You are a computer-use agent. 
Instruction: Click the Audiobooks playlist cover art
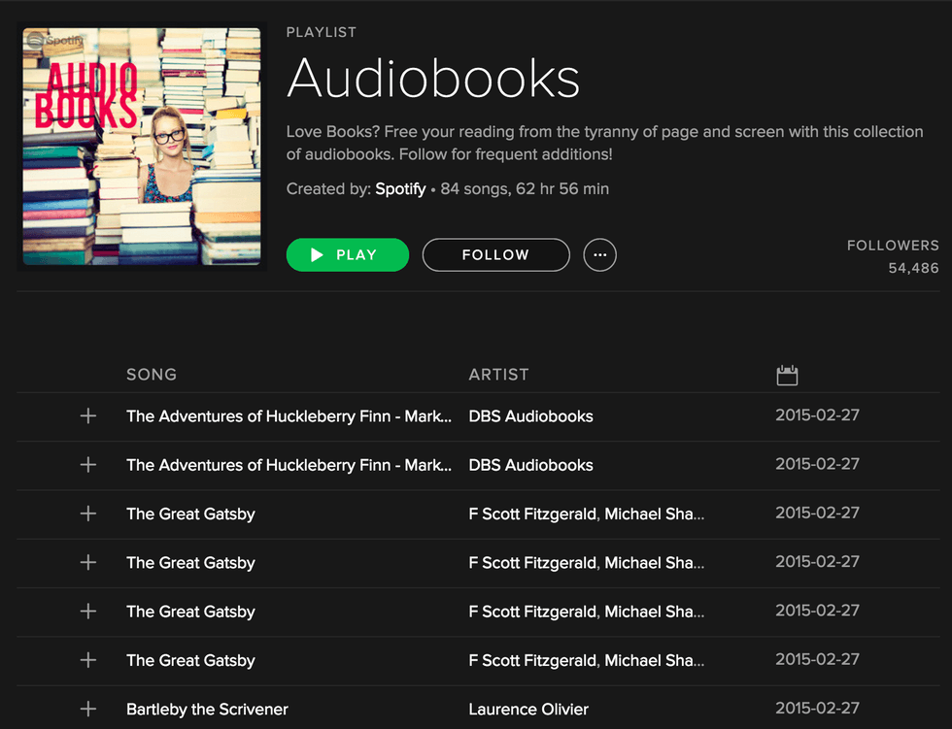[142, 147]
